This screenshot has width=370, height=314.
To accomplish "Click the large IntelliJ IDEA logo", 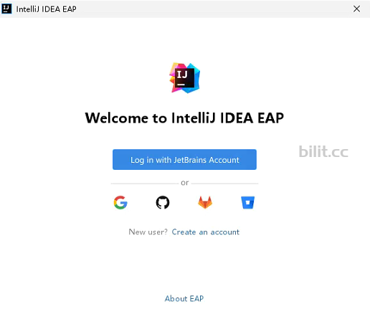I will (x=185, y=78).
